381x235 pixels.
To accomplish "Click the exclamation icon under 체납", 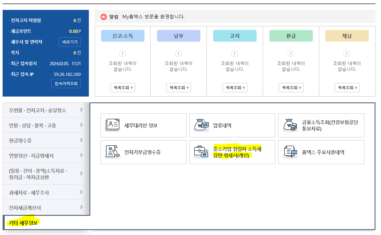I will click(347, 54).
